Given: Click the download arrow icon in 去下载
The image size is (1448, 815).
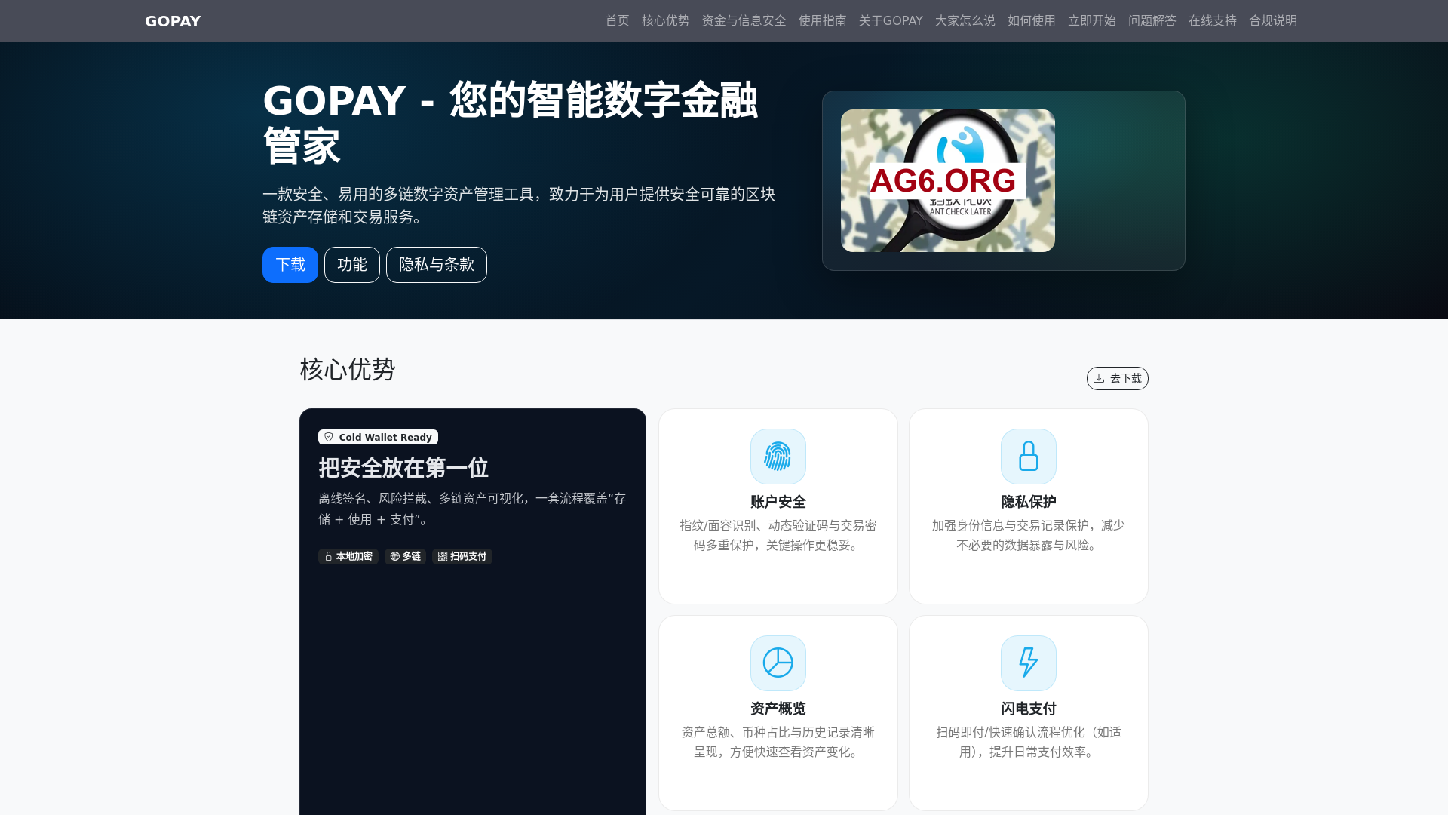Looking at the screenshot, I should click(x=1099, y=378).
